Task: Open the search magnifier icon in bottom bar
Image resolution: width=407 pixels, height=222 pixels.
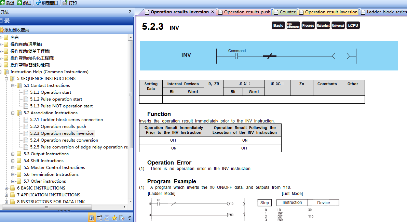Action: point(107,218)
